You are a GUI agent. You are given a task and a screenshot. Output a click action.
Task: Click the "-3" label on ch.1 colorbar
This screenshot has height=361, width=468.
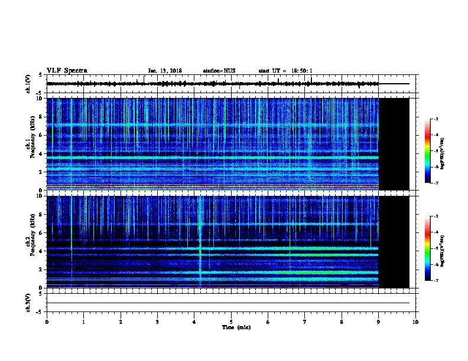(x=435, y=119)
